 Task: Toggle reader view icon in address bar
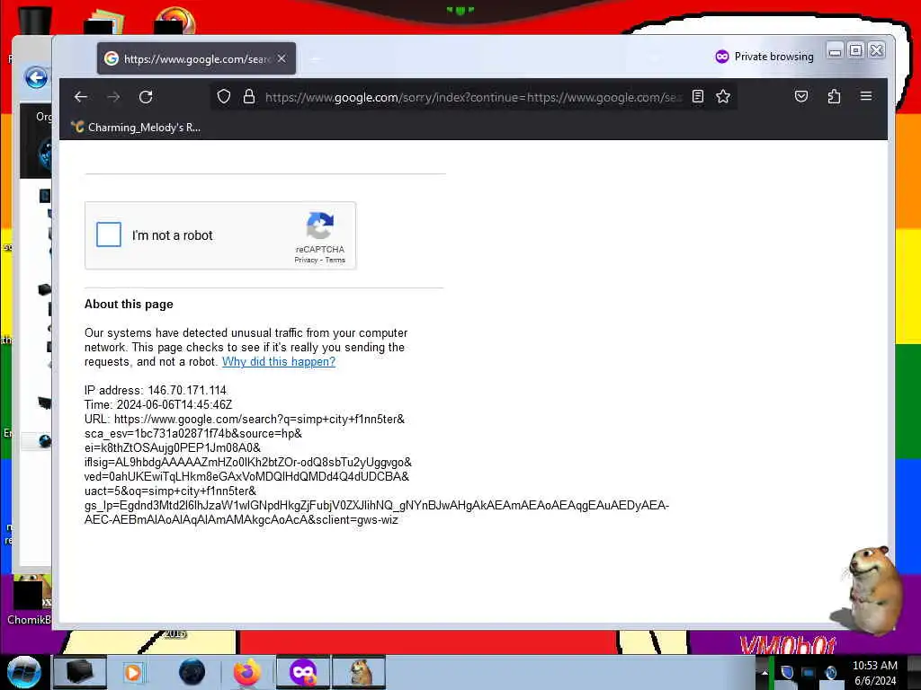698,97
